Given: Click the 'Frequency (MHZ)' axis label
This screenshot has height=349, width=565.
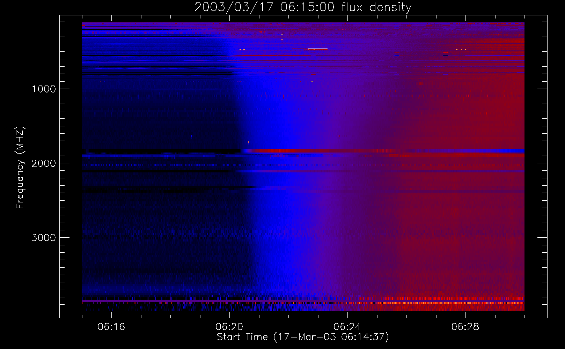Looking at the screenshot, I should [20, 168].
